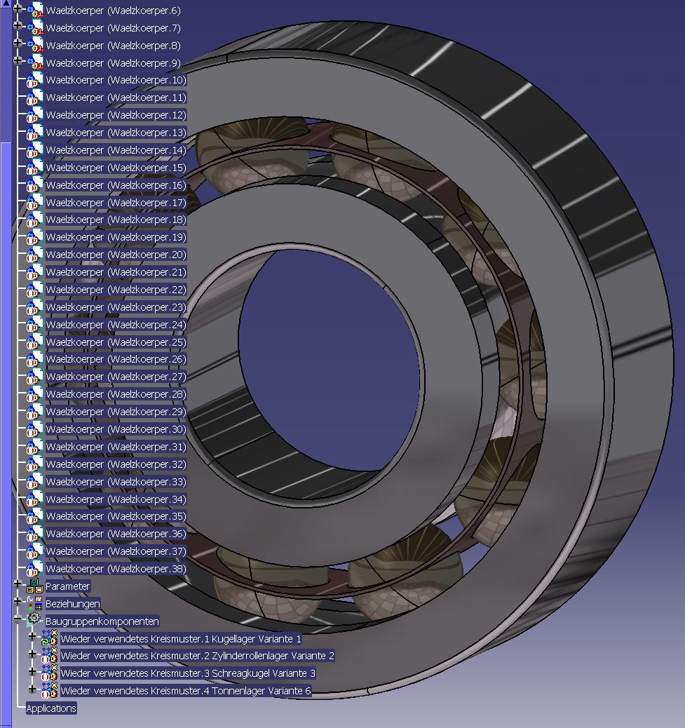The height and width of the screenshot is (728, 685).
Task: Click the Waelzkoerper.14 deactivated part icon
Action: point(35,150)
